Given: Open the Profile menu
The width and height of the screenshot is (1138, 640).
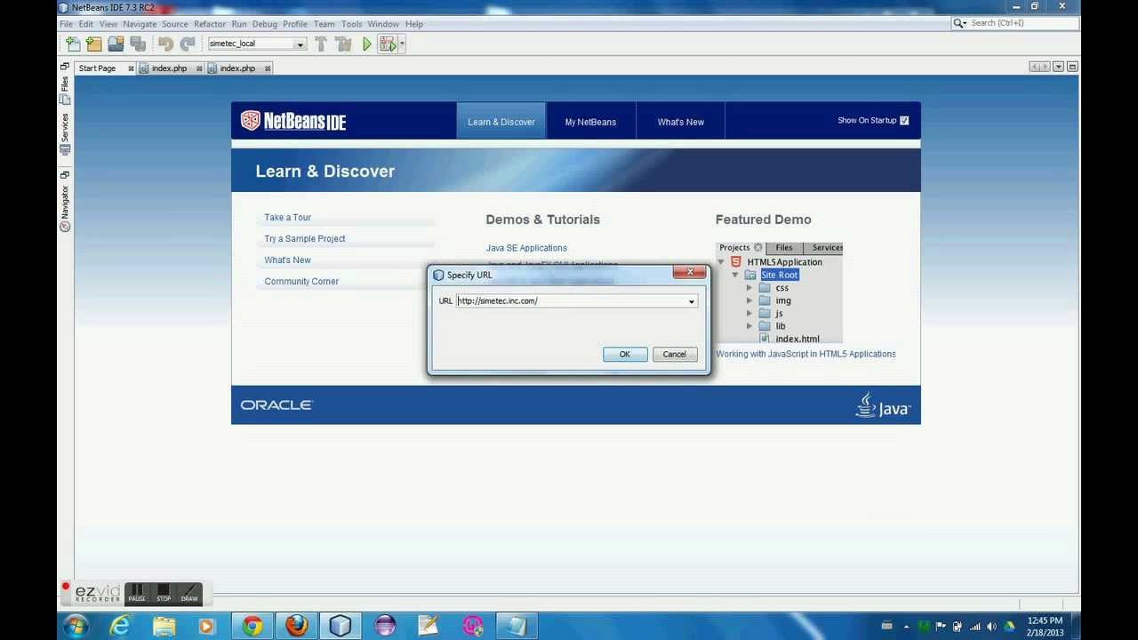Looking at the screenshot, I should 295,24.
